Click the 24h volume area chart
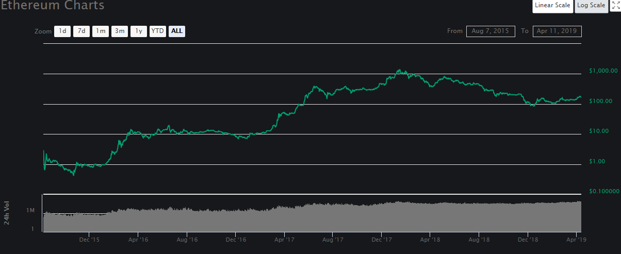 click(x=313, y=217)
